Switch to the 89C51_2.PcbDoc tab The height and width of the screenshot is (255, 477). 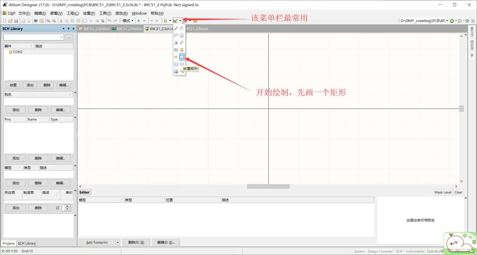pyautogui.click(x=127, y=29)
